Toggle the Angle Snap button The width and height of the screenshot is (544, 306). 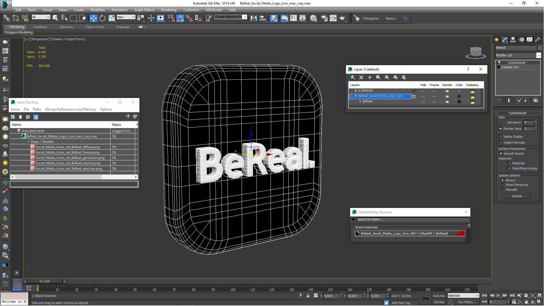point(180,18)
